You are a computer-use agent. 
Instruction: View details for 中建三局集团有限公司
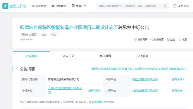coord(178,79)
